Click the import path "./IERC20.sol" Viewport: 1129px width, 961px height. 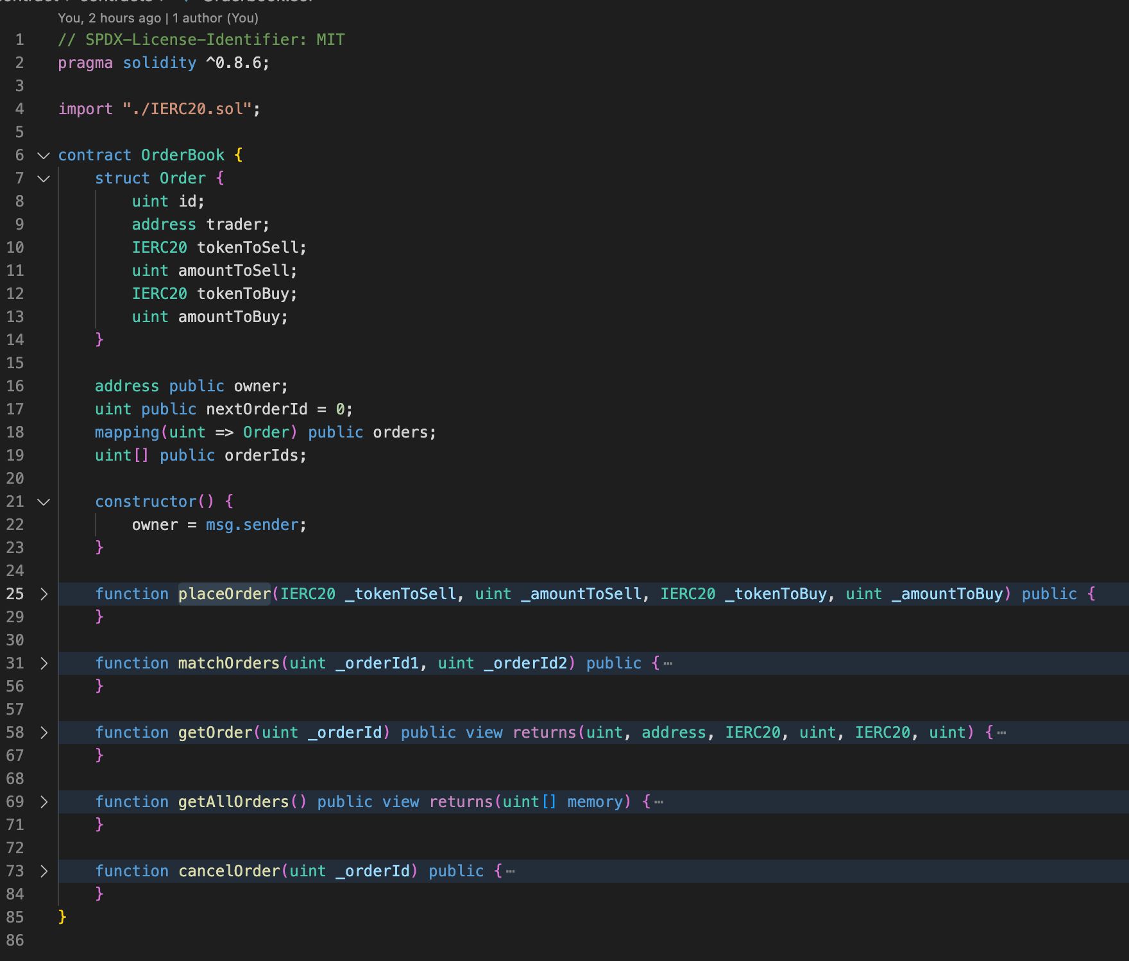187,109
